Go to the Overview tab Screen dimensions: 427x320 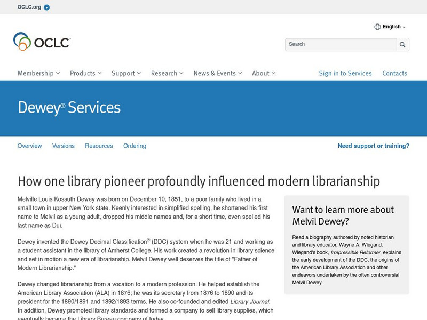tap(29, 146)
